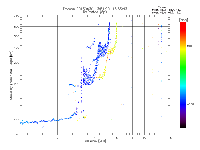Click the y-axis tick label '600'
This screenshot has width=200, height=150.
[16, 27]
